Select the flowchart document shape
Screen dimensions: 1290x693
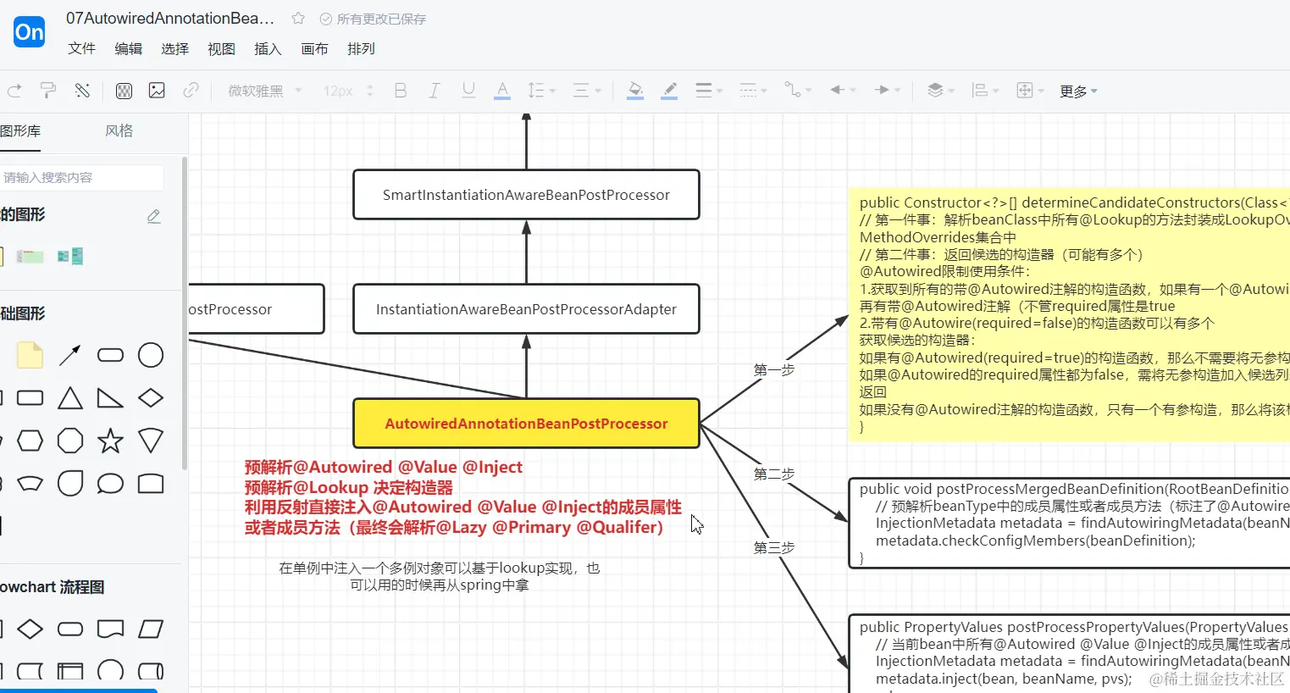(x=110, y=629)
